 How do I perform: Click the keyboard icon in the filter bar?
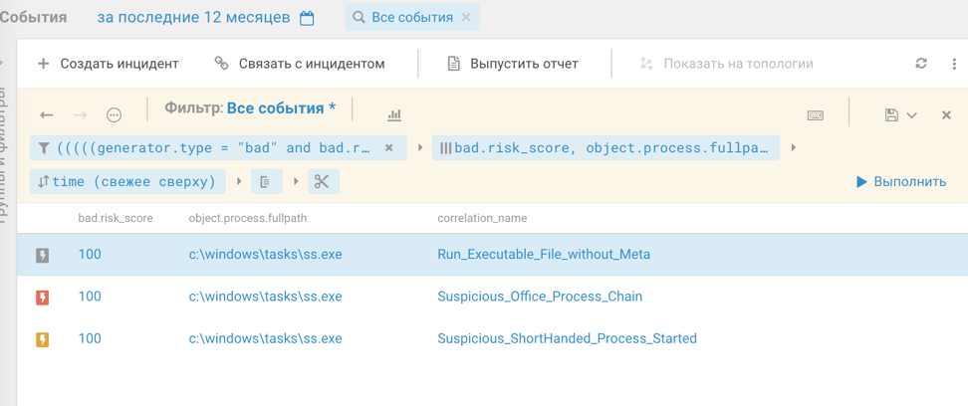tap(816, 115)
